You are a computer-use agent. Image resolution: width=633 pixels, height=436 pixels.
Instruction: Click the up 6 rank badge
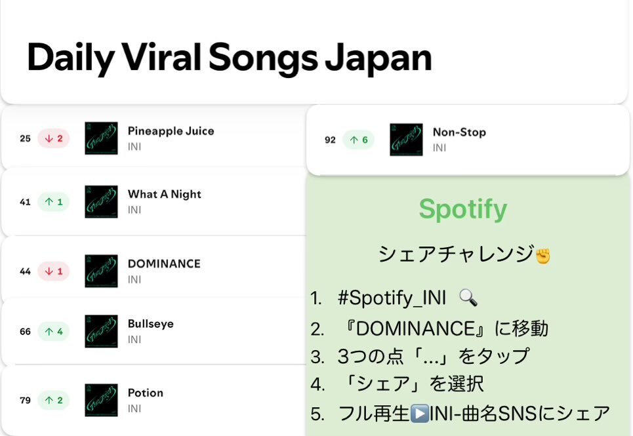point(359,140)
